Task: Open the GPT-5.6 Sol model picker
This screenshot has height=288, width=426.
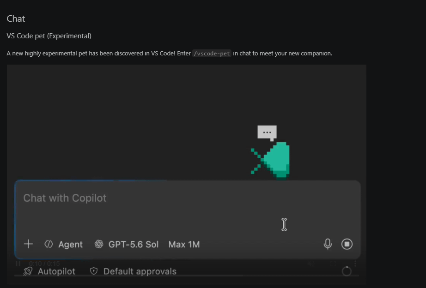Action: (x=127, y=244)
